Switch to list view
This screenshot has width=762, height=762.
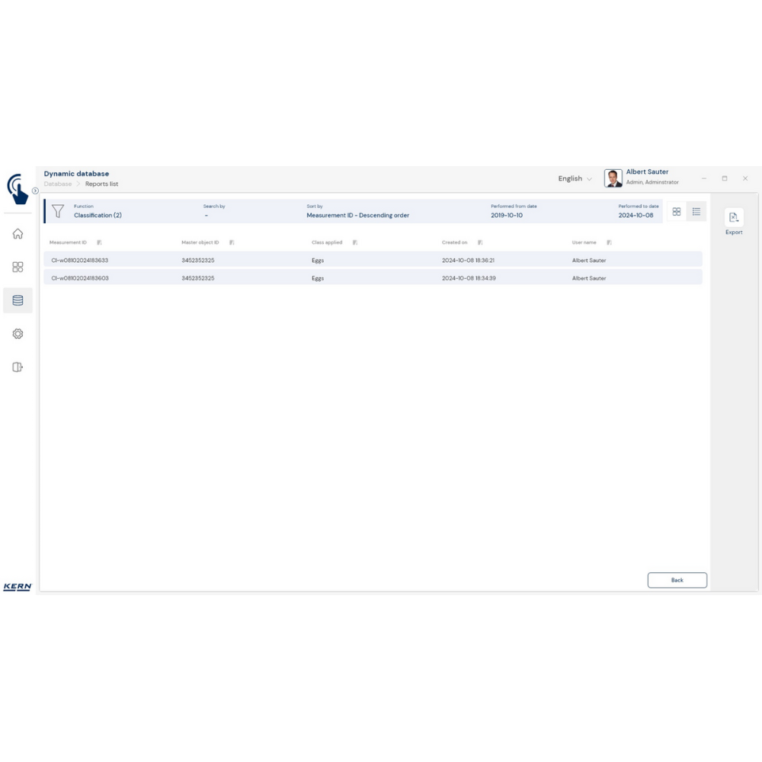[696, 212]
